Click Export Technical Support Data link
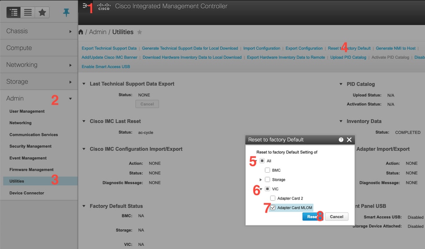Viewport: 425px width, 249px height. 109,48
